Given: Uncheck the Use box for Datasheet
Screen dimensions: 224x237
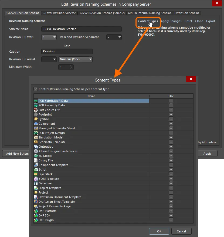Looking at the screenshot, I should tap(171, 183).
